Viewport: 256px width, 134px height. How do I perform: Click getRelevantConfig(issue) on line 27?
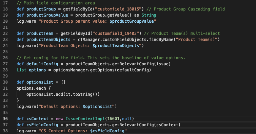(x=141, y=64)
